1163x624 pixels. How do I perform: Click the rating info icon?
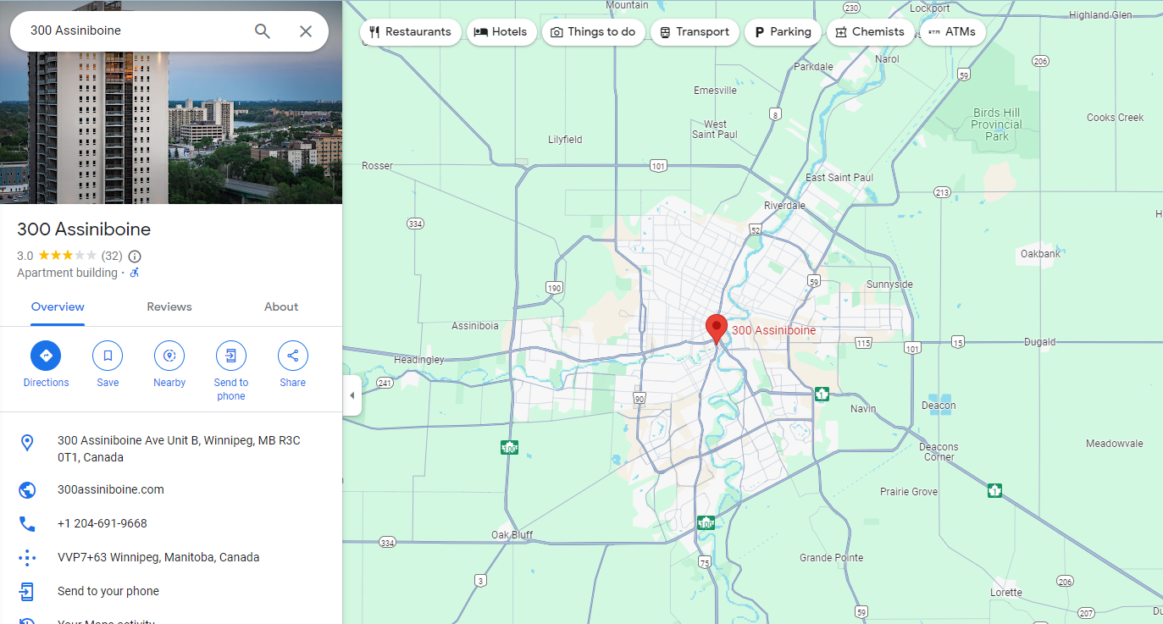[x=135, y=256]
